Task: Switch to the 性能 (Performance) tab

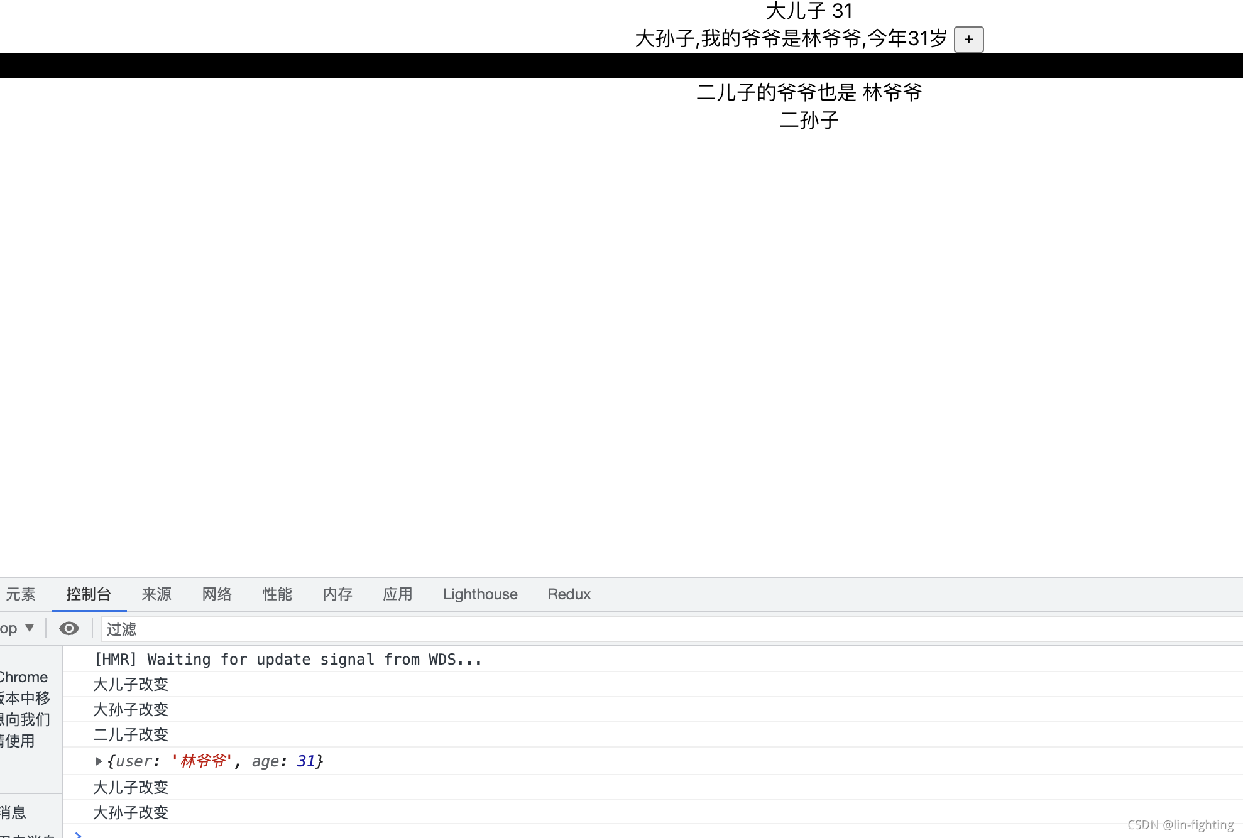Action: (277, 594)
